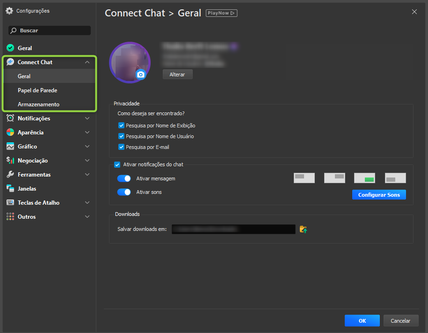Click the Configurações gear icon
Image resolution: width=428 pixels, height=333 pixels.
[9, 11]
